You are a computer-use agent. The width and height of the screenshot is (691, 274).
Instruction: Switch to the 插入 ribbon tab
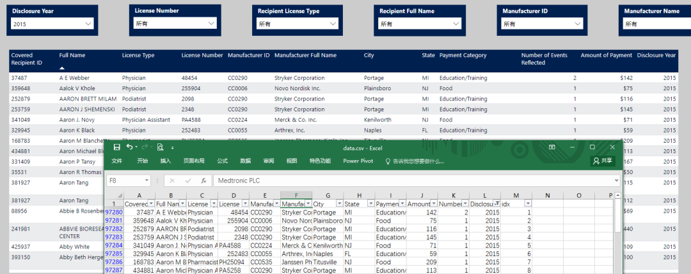coord(166,161)
